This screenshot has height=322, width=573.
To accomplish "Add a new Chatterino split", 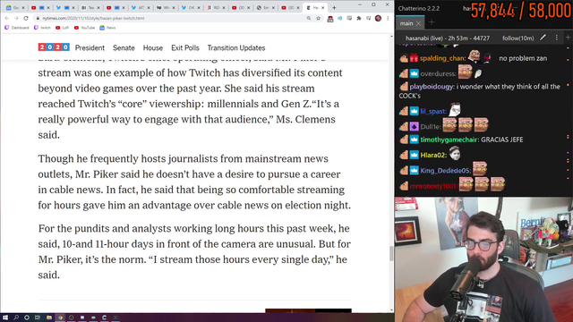I will 568,38.
